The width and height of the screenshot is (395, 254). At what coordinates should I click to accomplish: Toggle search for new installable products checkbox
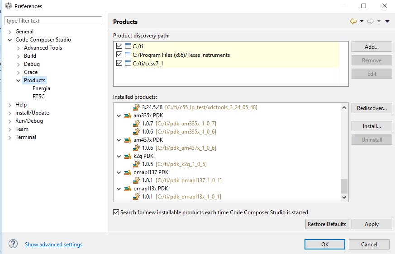116,212
